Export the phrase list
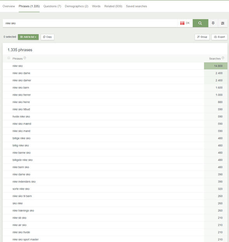229x242 pixels. coord(219,37)
